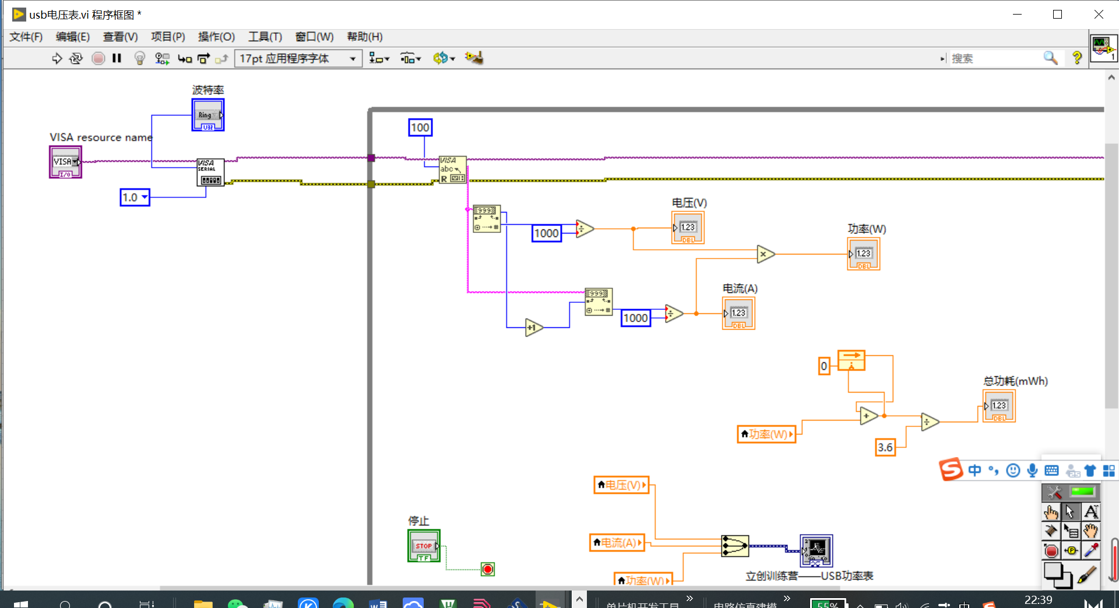
Task: Open the 项目(P) menu
Action: [x=168, y=37]
